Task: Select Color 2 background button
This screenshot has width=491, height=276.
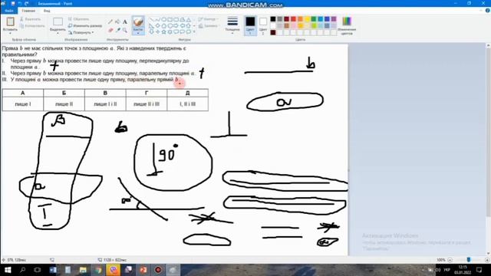Action: coord(263,25)
